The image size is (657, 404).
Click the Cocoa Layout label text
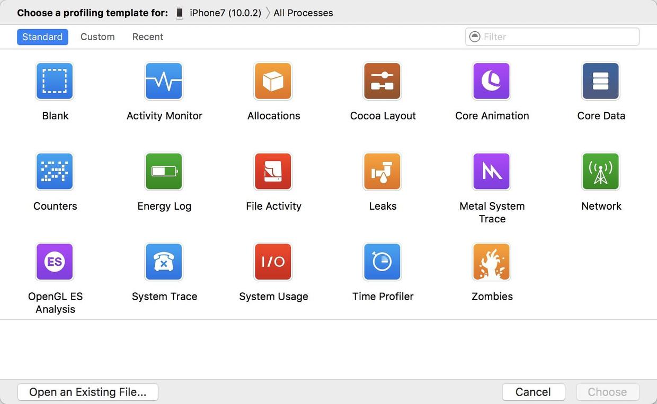click(383, 115)
